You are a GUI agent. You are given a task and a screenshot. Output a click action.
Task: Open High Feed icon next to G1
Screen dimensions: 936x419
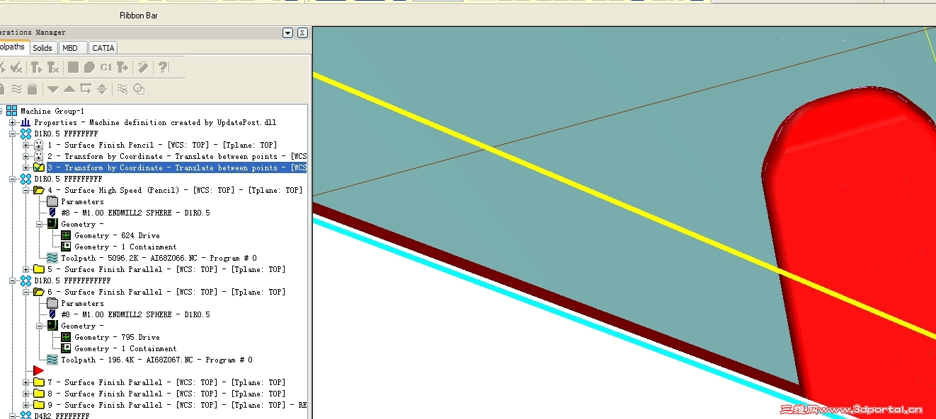[x=123, y=67]
